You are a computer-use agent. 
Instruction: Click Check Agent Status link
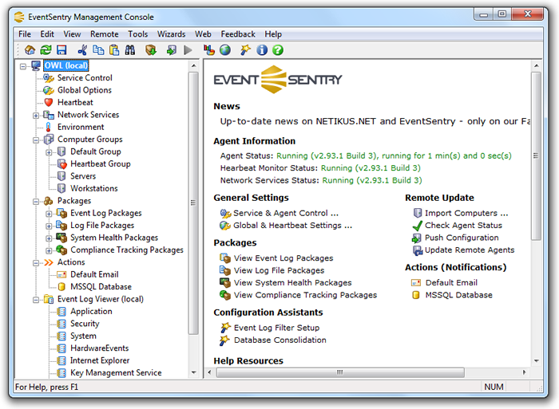click(463, 226)
